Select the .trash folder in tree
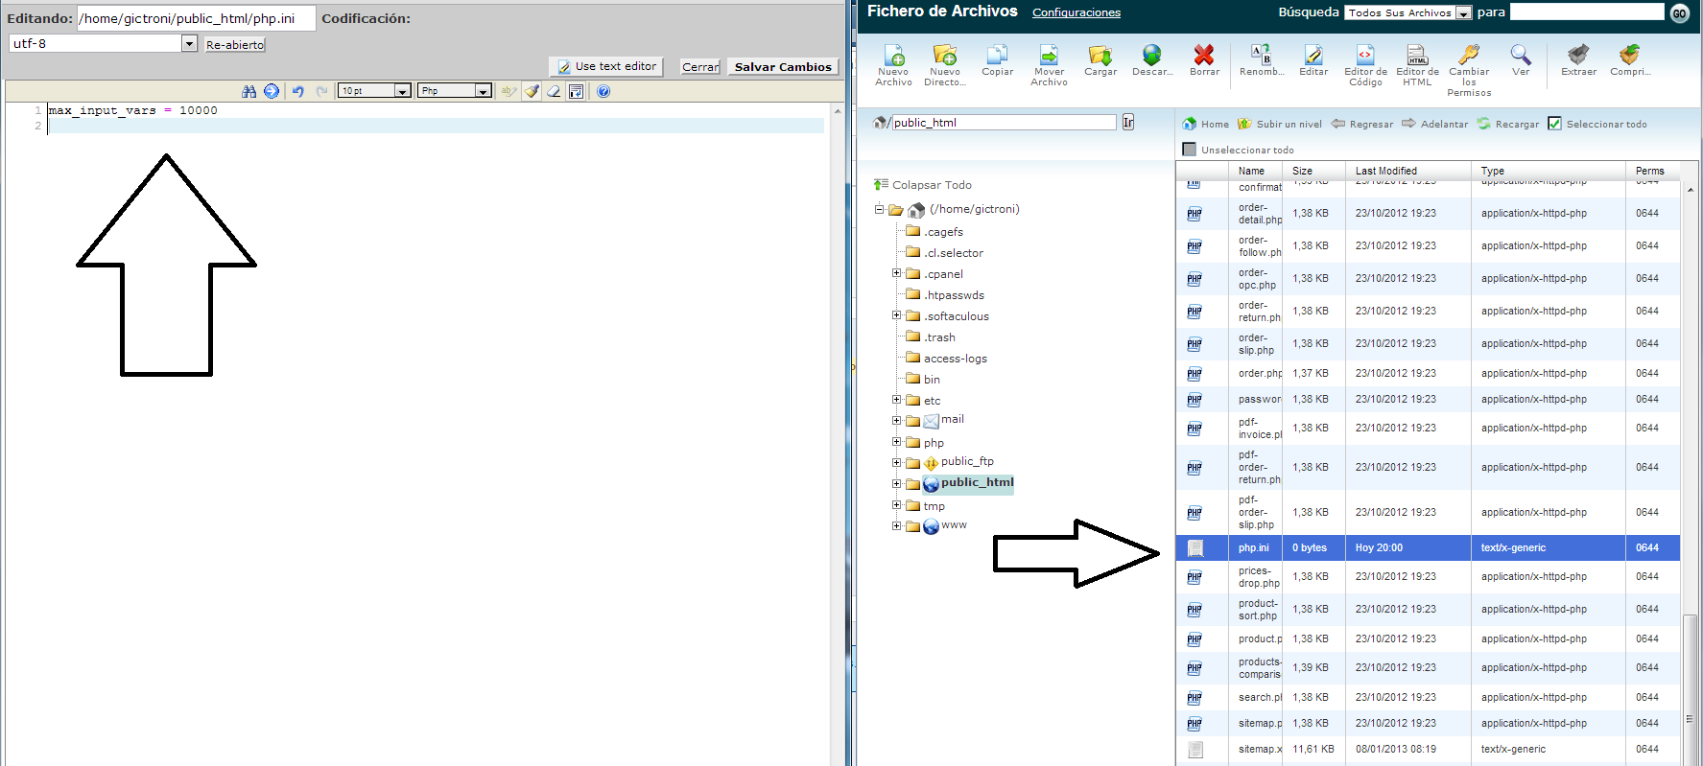1703x766 pixels. tap(939, 337)
